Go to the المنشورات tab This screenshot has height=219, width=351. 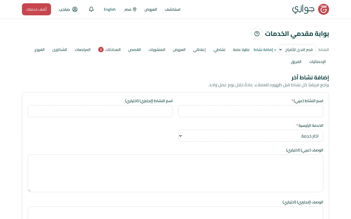click(x=157, y=50)
